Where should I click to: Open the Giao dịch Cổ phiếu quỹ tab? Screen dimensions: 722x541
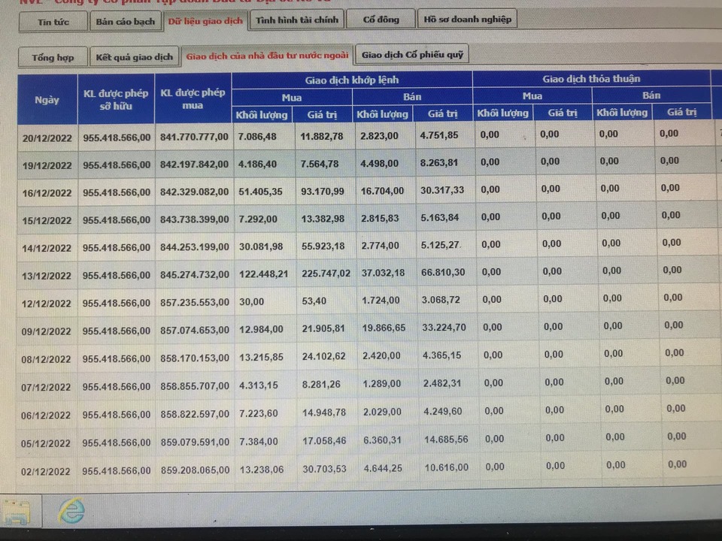(412, 54)
